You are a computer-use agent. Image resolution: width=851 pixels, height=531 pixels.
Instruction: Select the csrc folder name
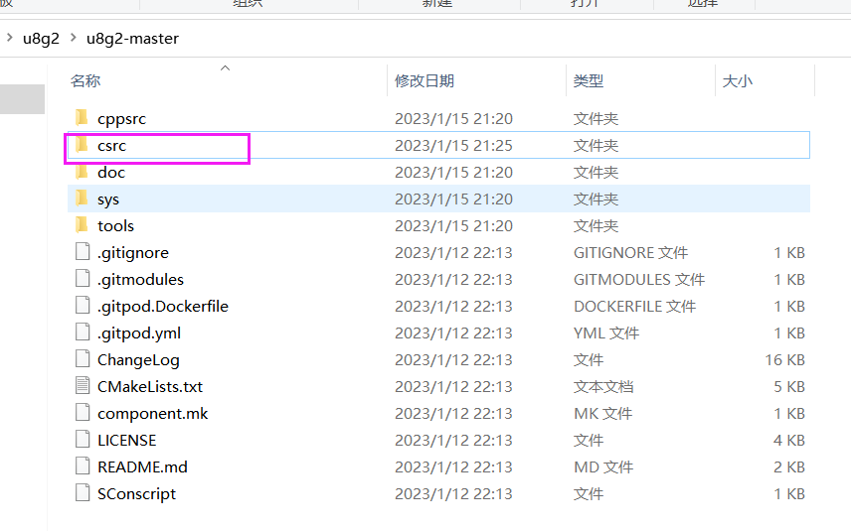[111, 145]
